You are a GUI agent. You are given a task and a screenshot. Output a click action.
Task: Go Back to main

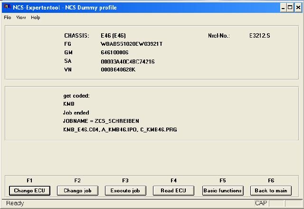tap(271, 190)
